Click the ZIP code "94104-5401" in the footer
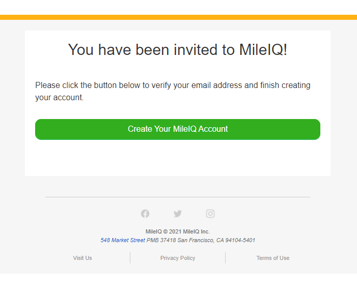The width and height of the screenshot is (357, 293). (x=240, y=240)
